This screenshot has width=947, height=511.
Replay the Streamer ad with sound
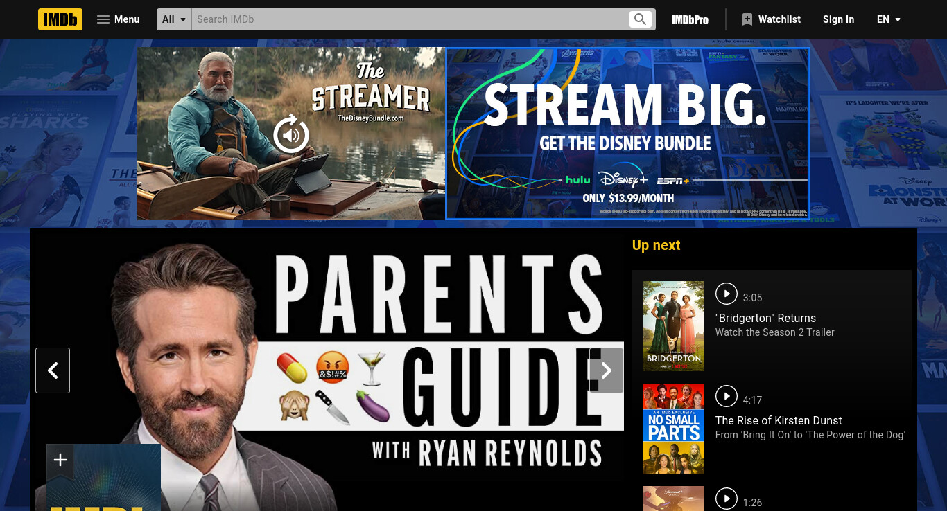pyautogui.click(x=291, y=134)
